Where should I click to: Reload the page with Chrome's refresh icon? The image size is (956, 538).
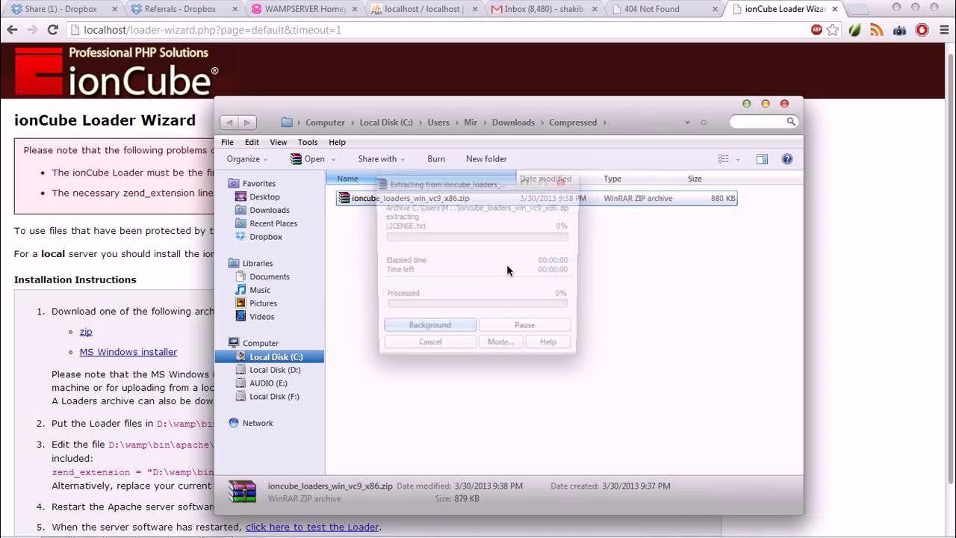52,30
